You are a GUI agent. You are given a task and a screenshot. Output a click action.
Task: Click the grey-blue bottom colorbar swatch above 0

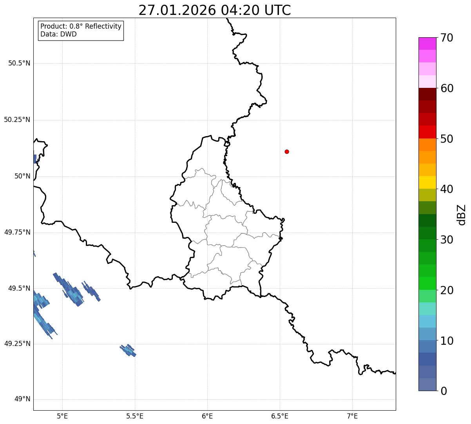click(x=427, y=384)
